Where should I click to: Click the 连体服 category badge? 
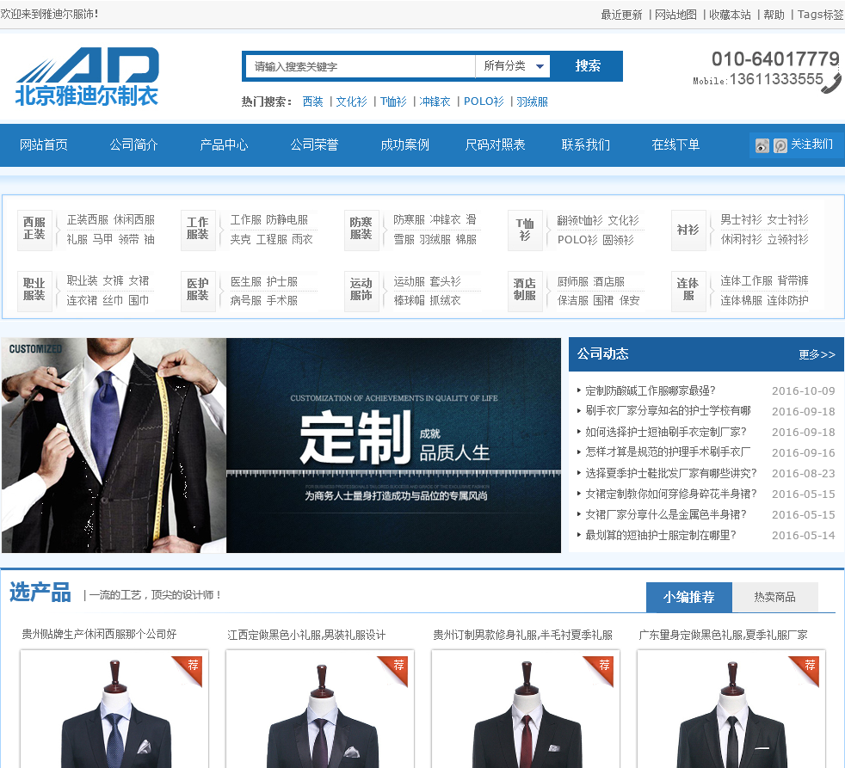point(688,292)
